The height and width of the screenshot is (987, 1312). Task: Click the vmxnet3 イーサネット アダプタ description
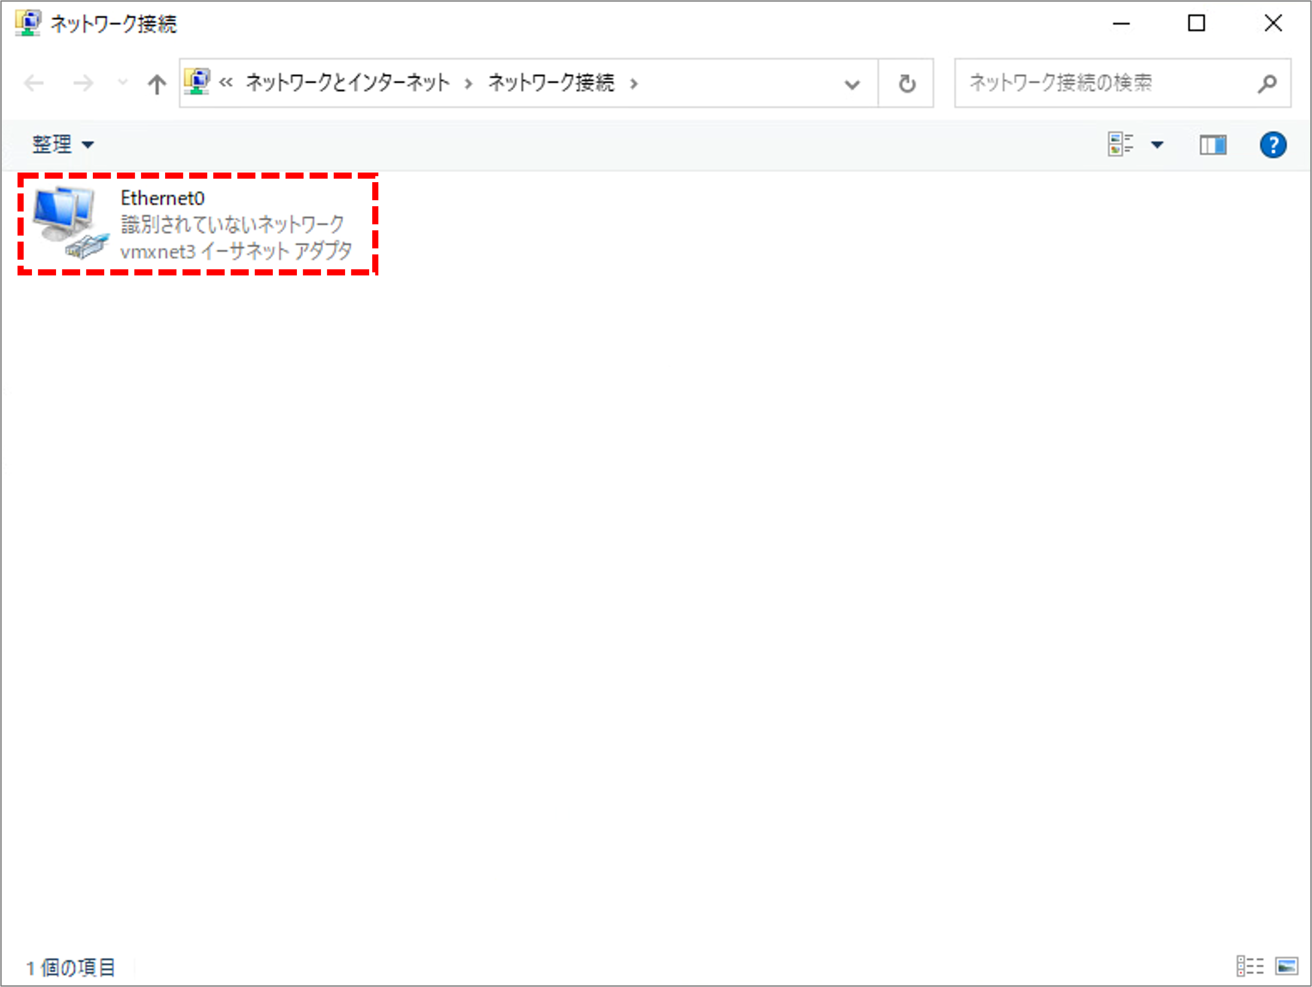click(x=236, y=251)
